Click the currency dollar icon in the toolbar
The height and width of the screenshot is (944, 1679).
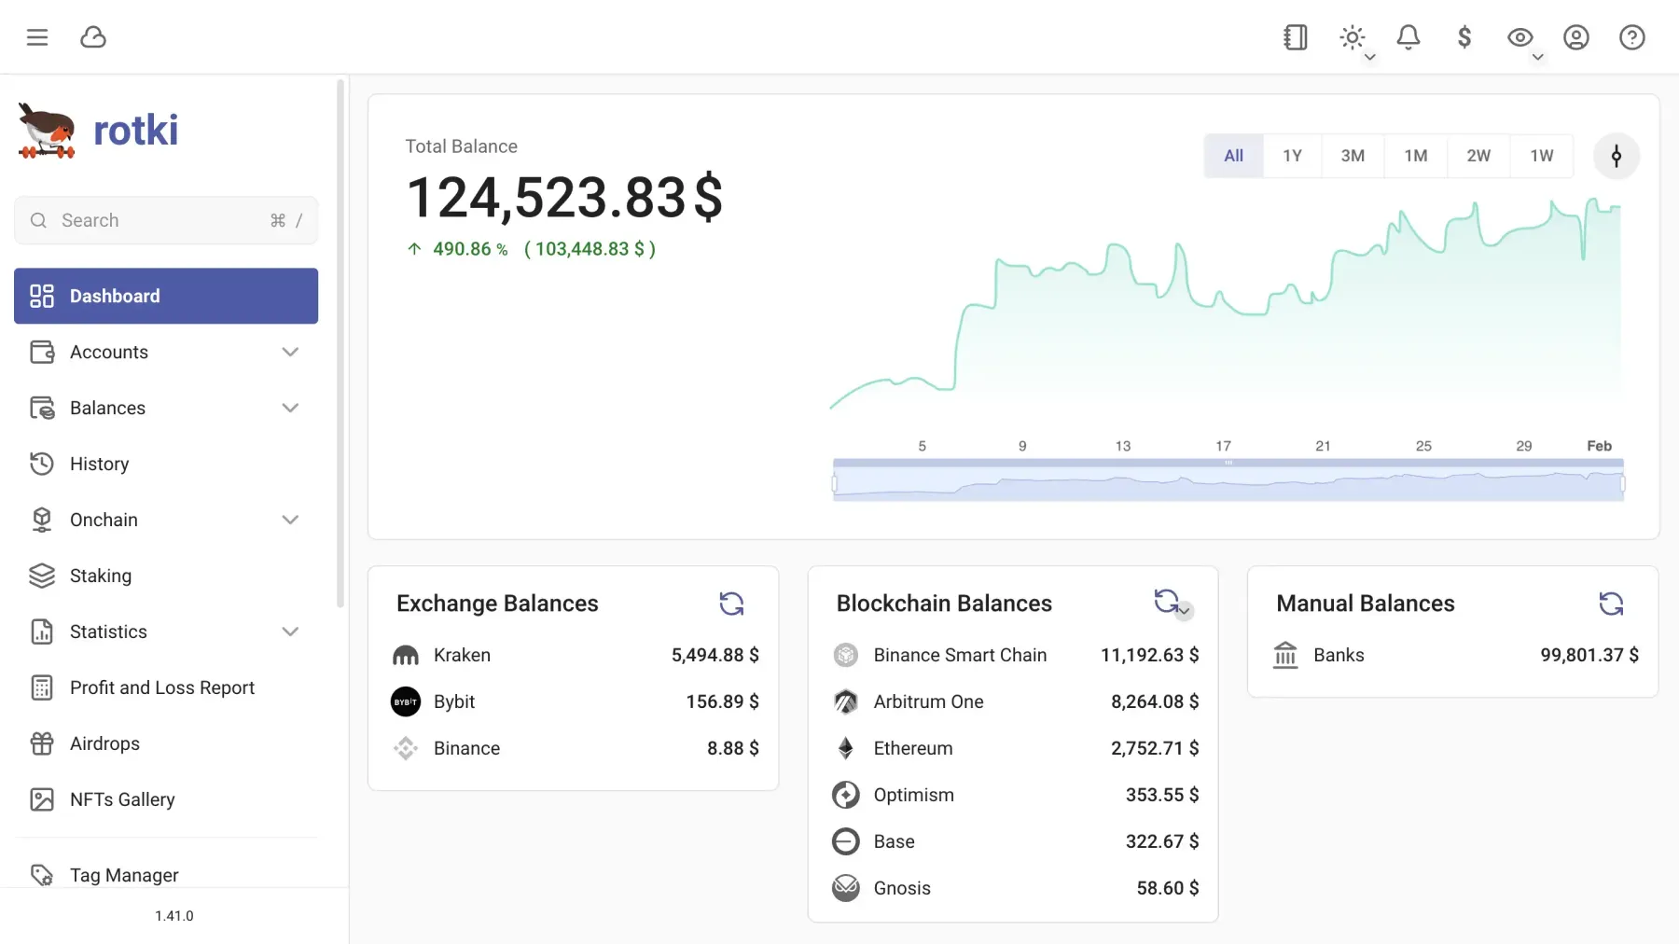[1464, 37]
